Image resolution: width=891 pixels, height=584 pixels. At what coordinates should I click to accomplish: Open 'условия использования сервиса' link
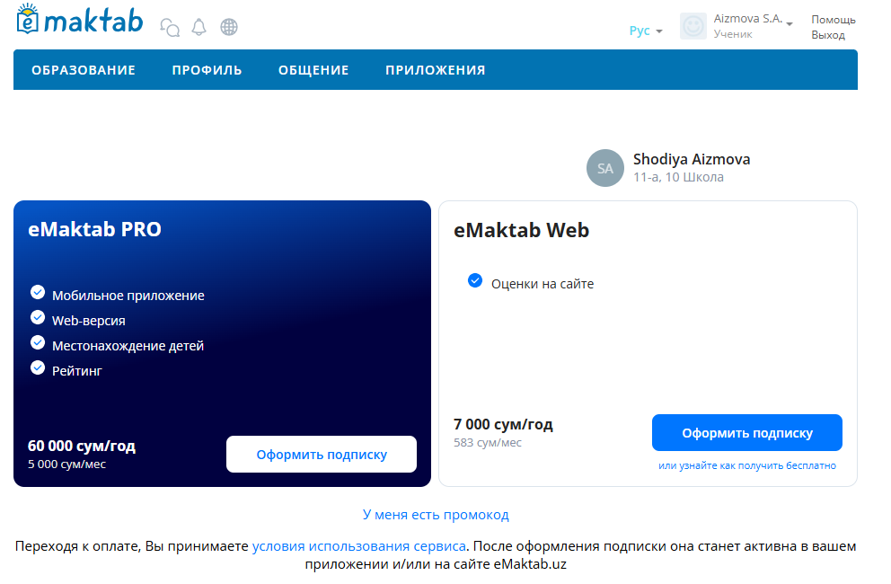359,546
